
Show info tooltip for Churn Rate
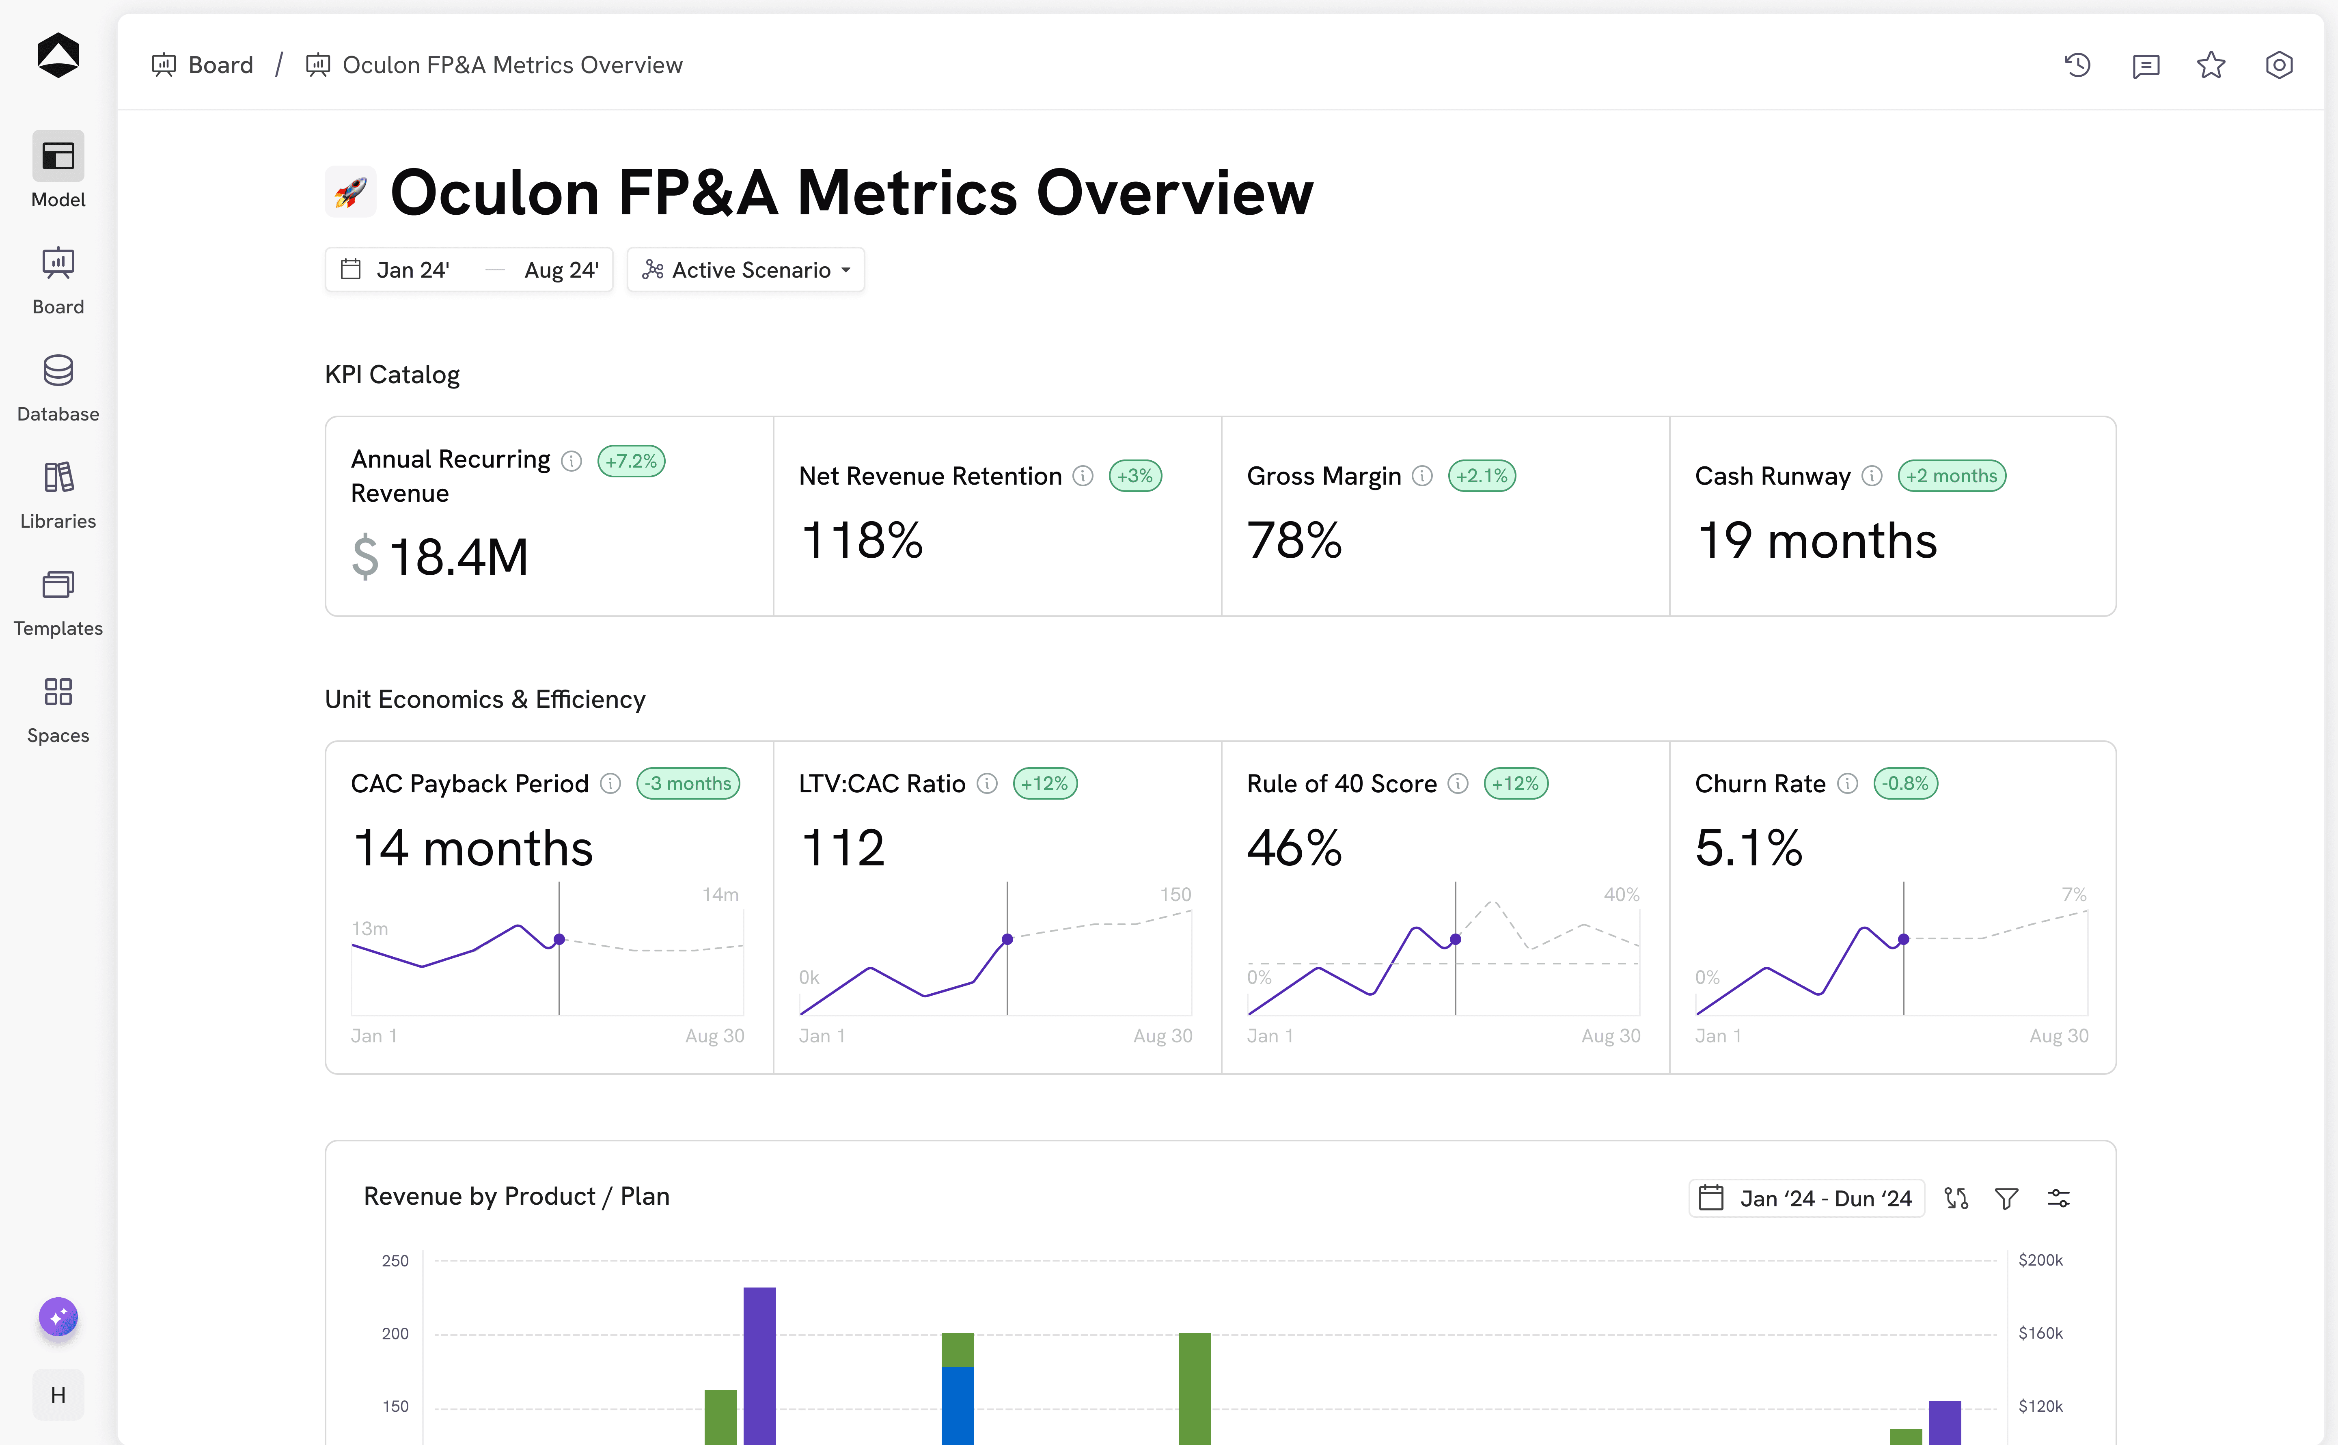pyautogui.click(x=1848, y=784)
